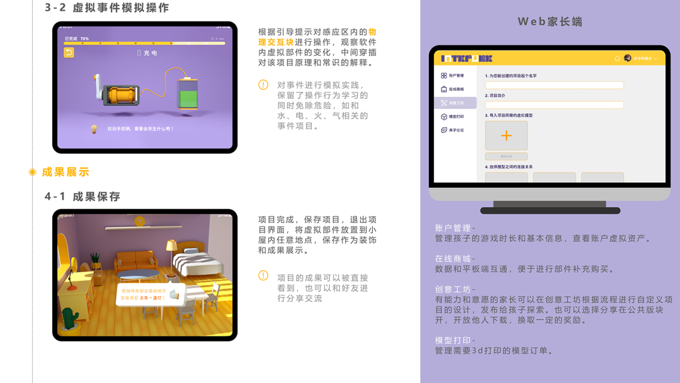680x383 pixels.
Task: Click the 模型打印- description heading
Action: click(455, 341)
